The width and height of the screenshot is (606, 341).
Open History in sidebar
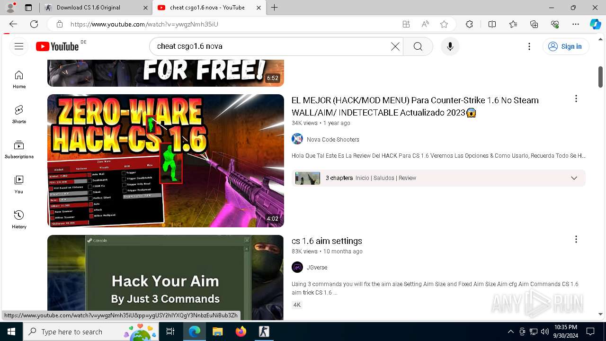(x=19, y=220)
